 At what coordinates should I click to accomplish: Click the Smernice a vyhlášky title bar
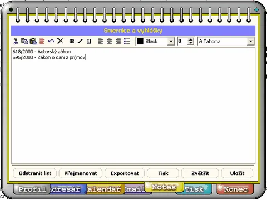click(x=133, y=31)
